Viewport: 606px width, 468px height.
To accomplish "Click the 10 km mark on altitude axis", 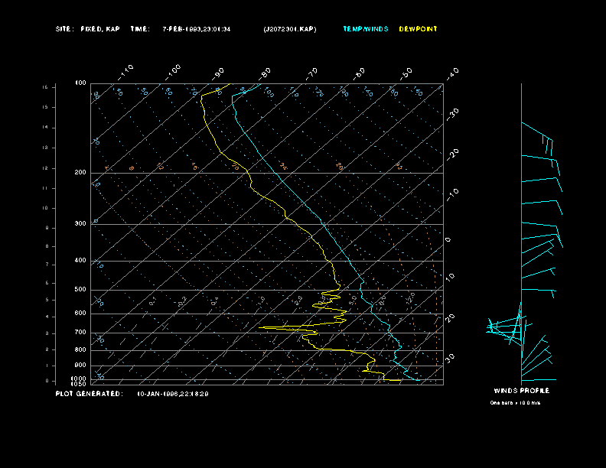I will click(x=45, y=208).
